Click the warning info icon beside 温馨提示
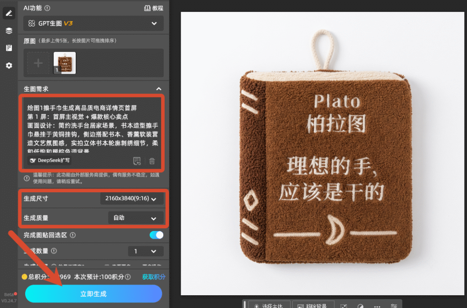 [x=27, y=178]
